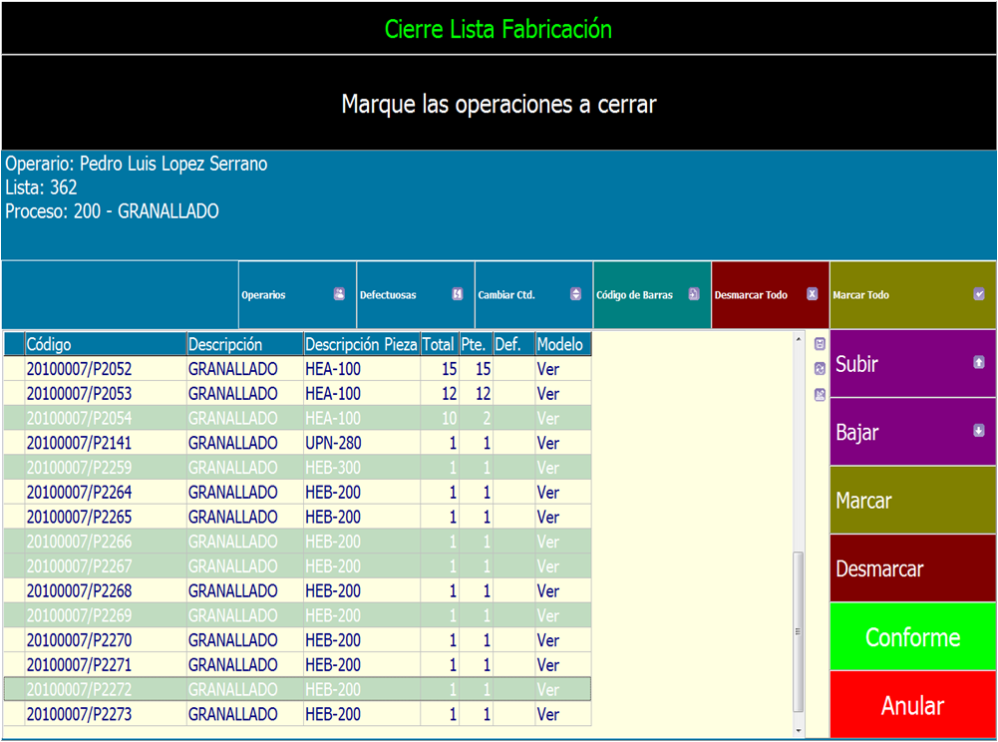Click the Total column header
Screen dimensions: 998x742
(x=439, y=344)
